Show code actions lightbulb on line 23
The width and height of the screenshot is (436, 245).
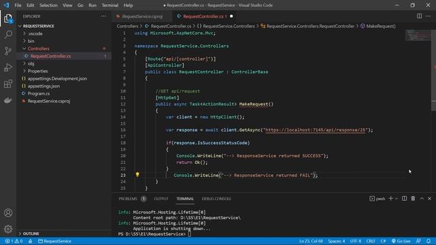[138, 174]
